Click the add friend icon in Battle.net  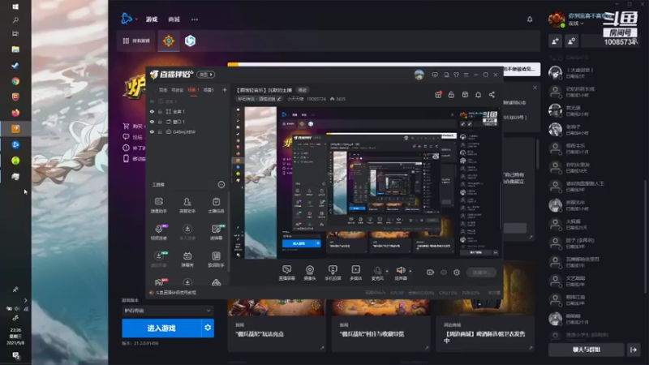[556, 41]
